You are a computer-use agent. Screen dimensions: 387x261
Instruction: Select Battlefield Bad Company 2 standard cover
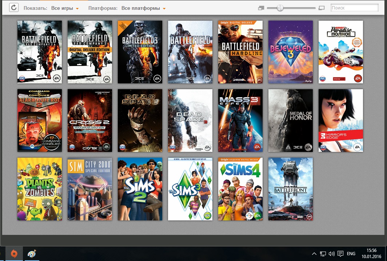40,52
